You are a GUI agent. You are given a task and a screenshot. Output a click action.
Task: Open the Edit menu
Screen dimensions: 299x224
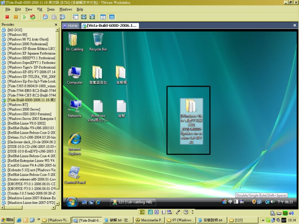click(18, 9)
